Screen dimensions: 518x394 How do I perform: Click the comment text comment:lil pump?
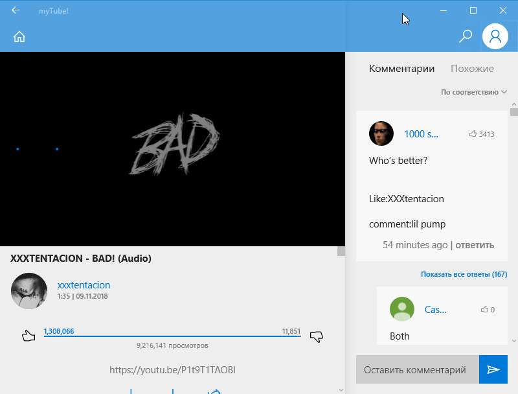click(x=407, y=224)
